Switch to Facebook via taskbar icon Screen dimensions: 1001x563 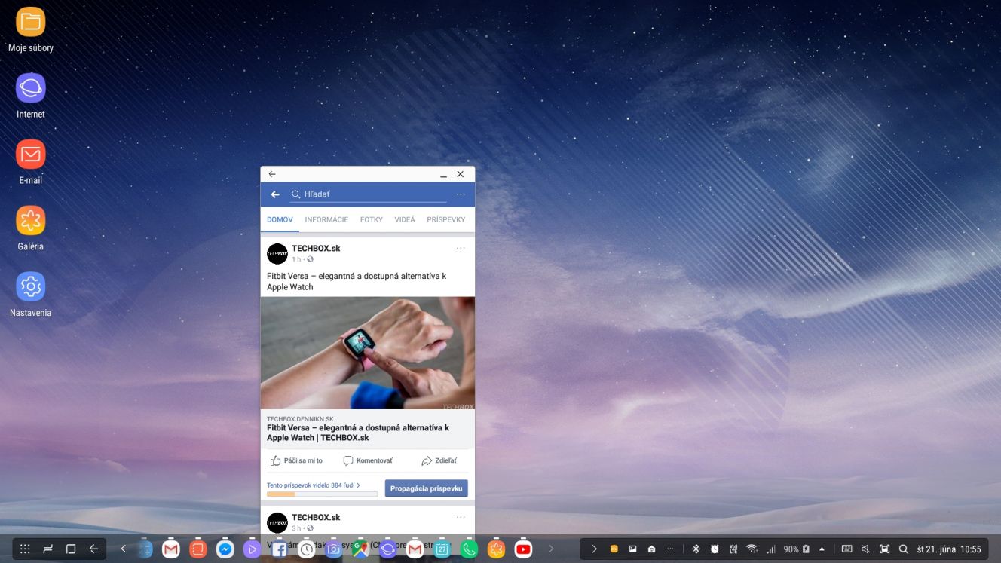click(279, 549)
